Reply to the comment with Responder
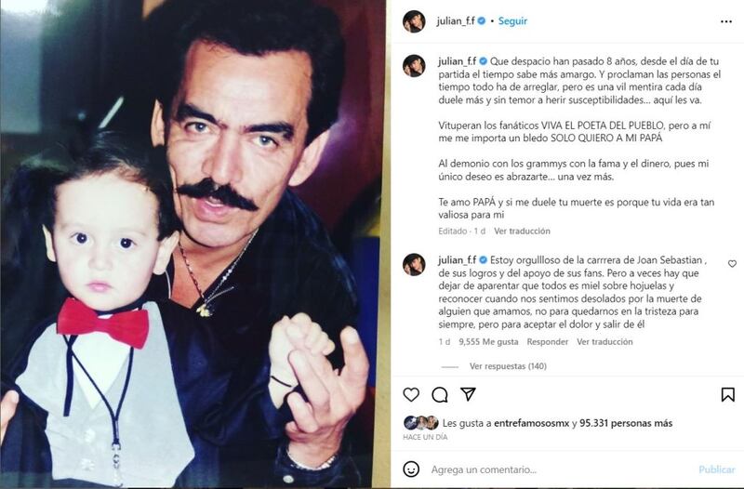Viewport: 744px width, 489px height. tap(547, 341)
